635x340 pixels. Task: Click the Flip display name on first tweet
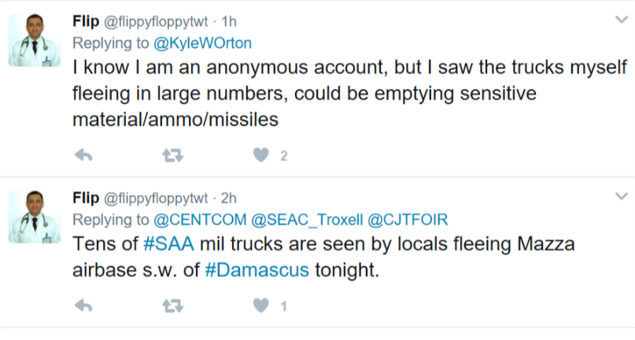tap(86, 20)
